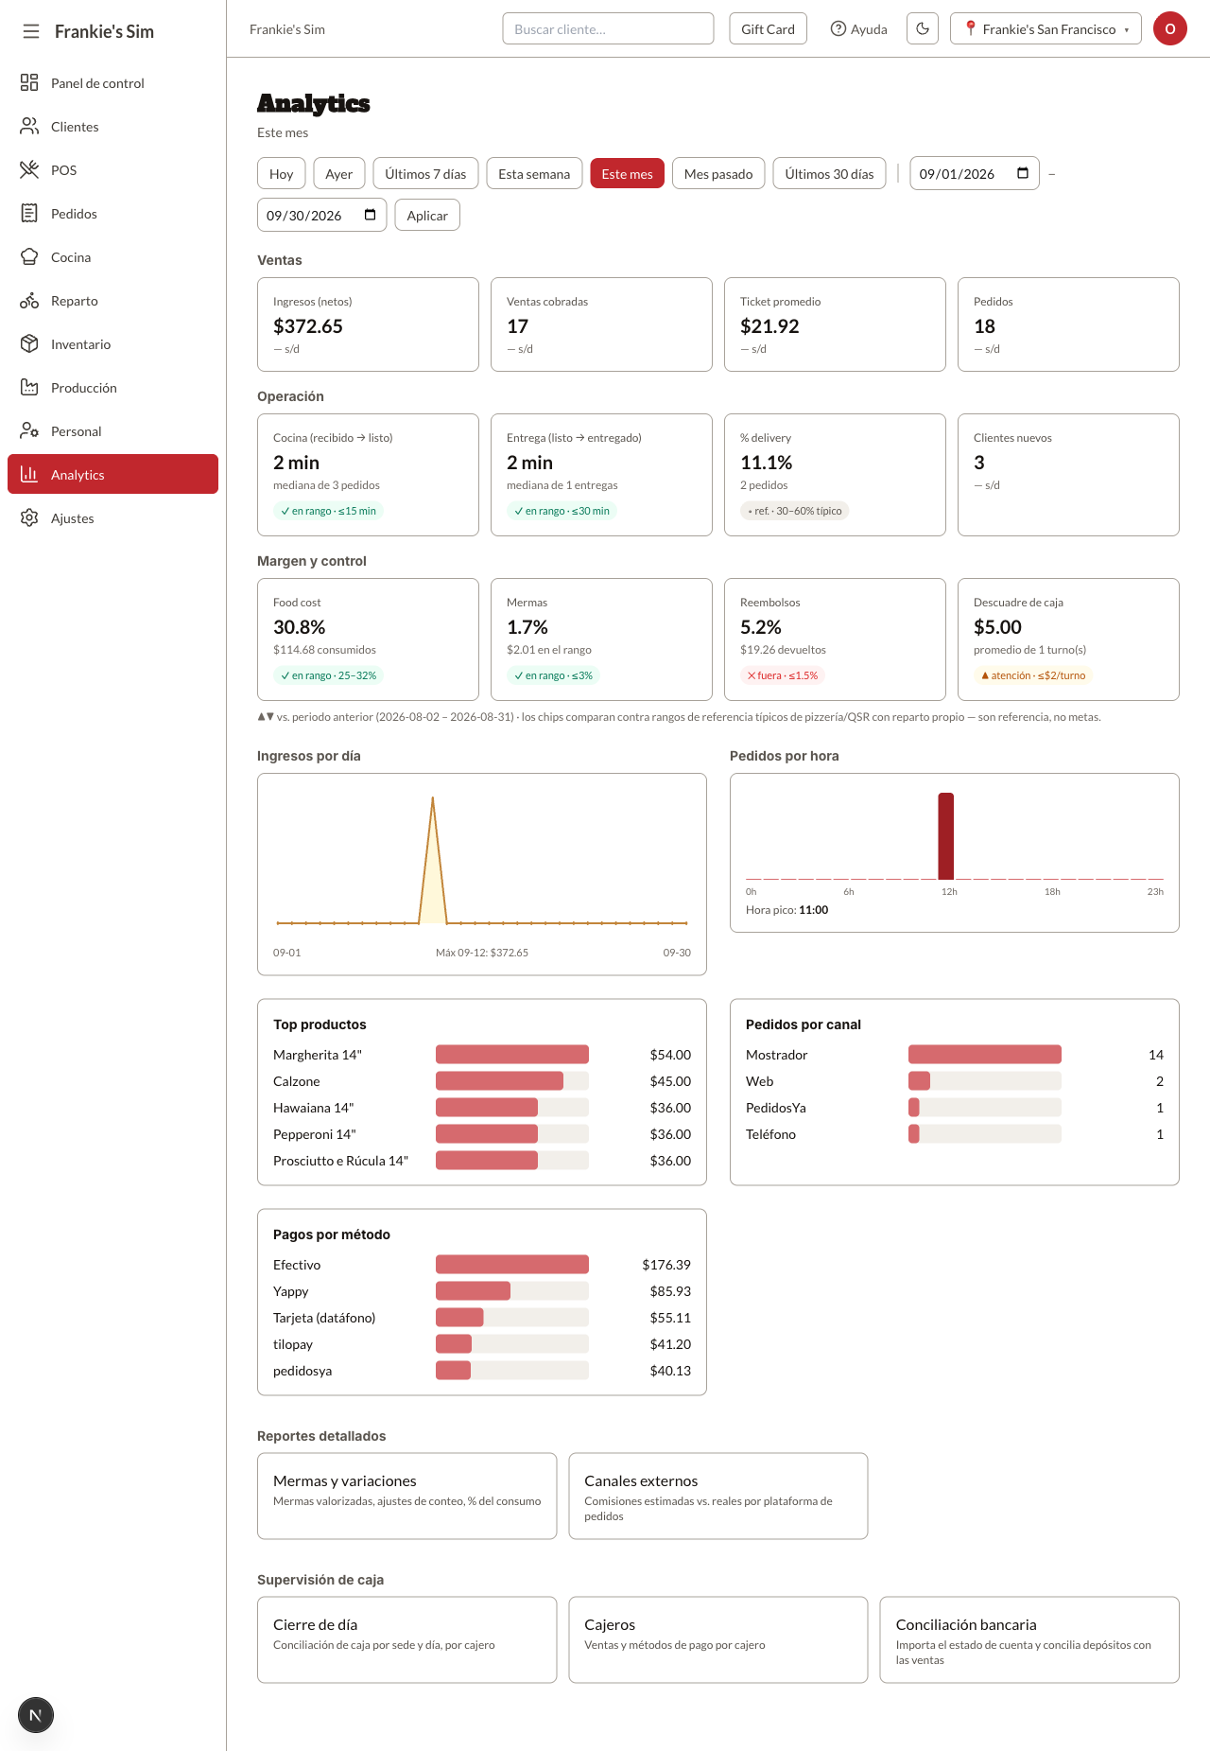
Task: Click the Analytics bar chart icon
Action: [x=29, y=474]
